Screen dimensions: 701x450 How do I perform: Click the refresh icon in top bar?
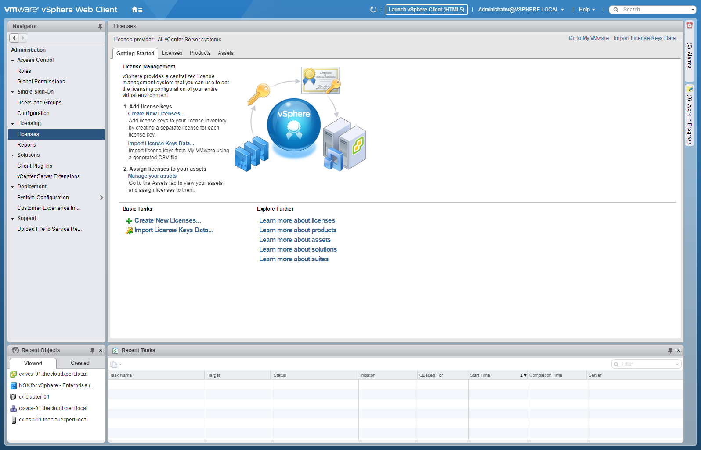tap(373, 10)
